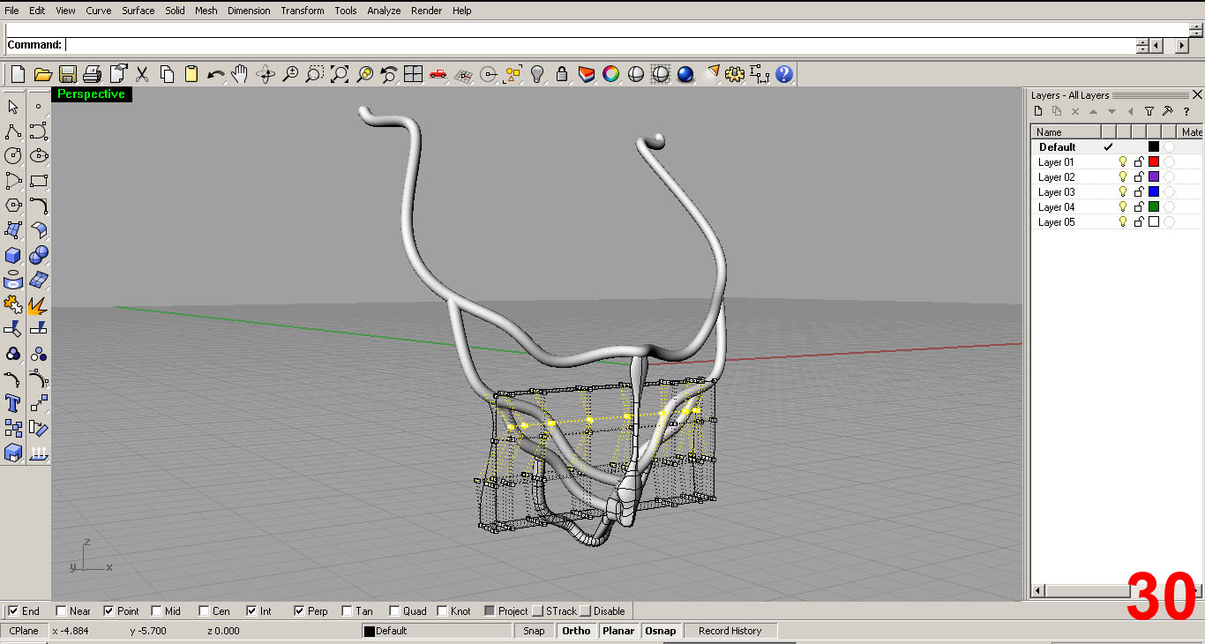The width and height of the screenshot is (1205, 644).
Task: Open a file with the folder icon
Action: tap(42, 75)
